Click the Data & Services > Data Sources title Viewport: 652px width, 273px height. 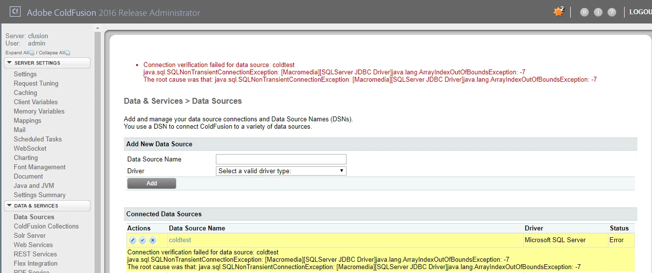pyautogui.click(x=183, y=101)
